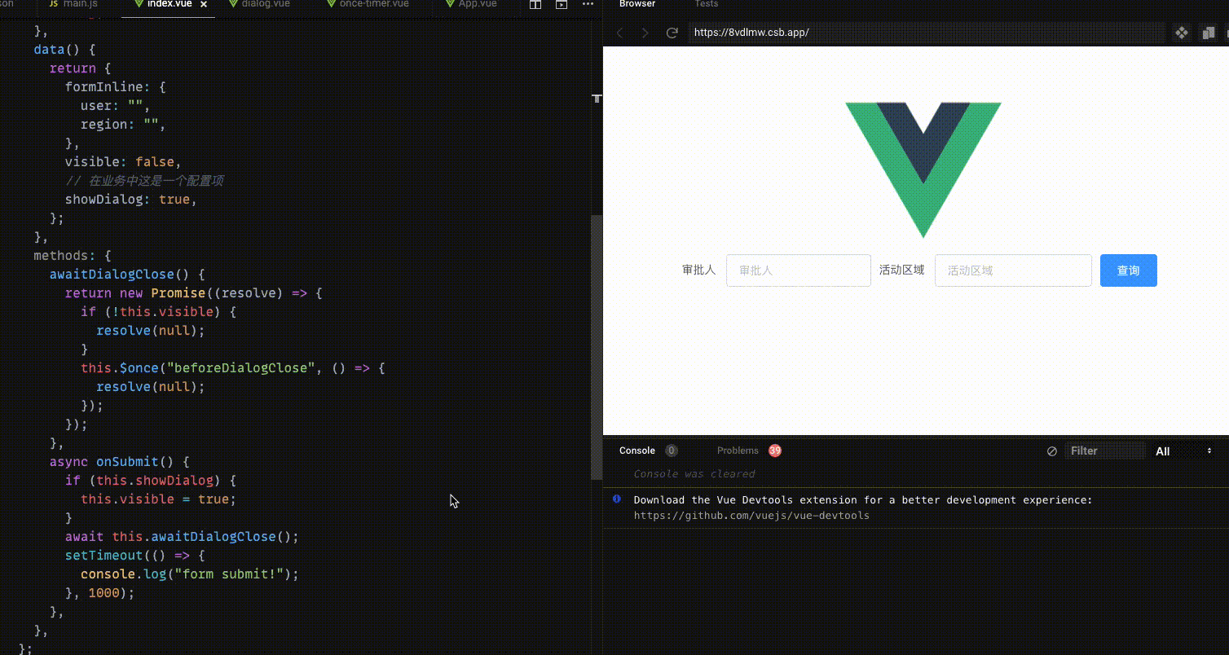Image resolution: width=1229 pixels, height=655 pixels.
Task: Click the blue 查询 query button
Action: click(1128, 270)
